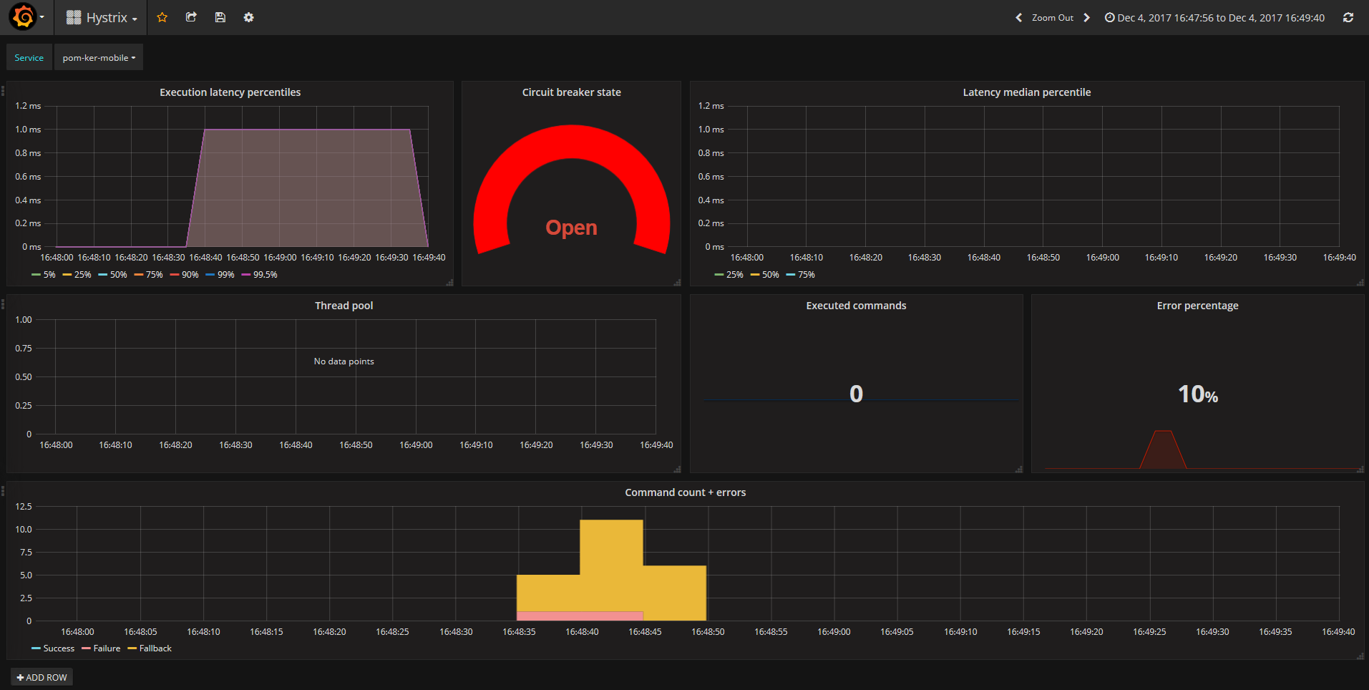The height and width of the screenshot is (690, 1369).
Task: Click the share dashboard icon
Action: click(x=191, y=17)
